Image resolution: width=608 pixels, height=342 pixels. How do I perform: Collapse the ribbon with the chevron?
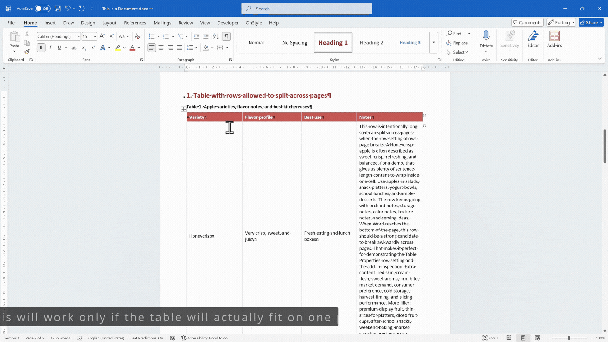coord(600,59)
